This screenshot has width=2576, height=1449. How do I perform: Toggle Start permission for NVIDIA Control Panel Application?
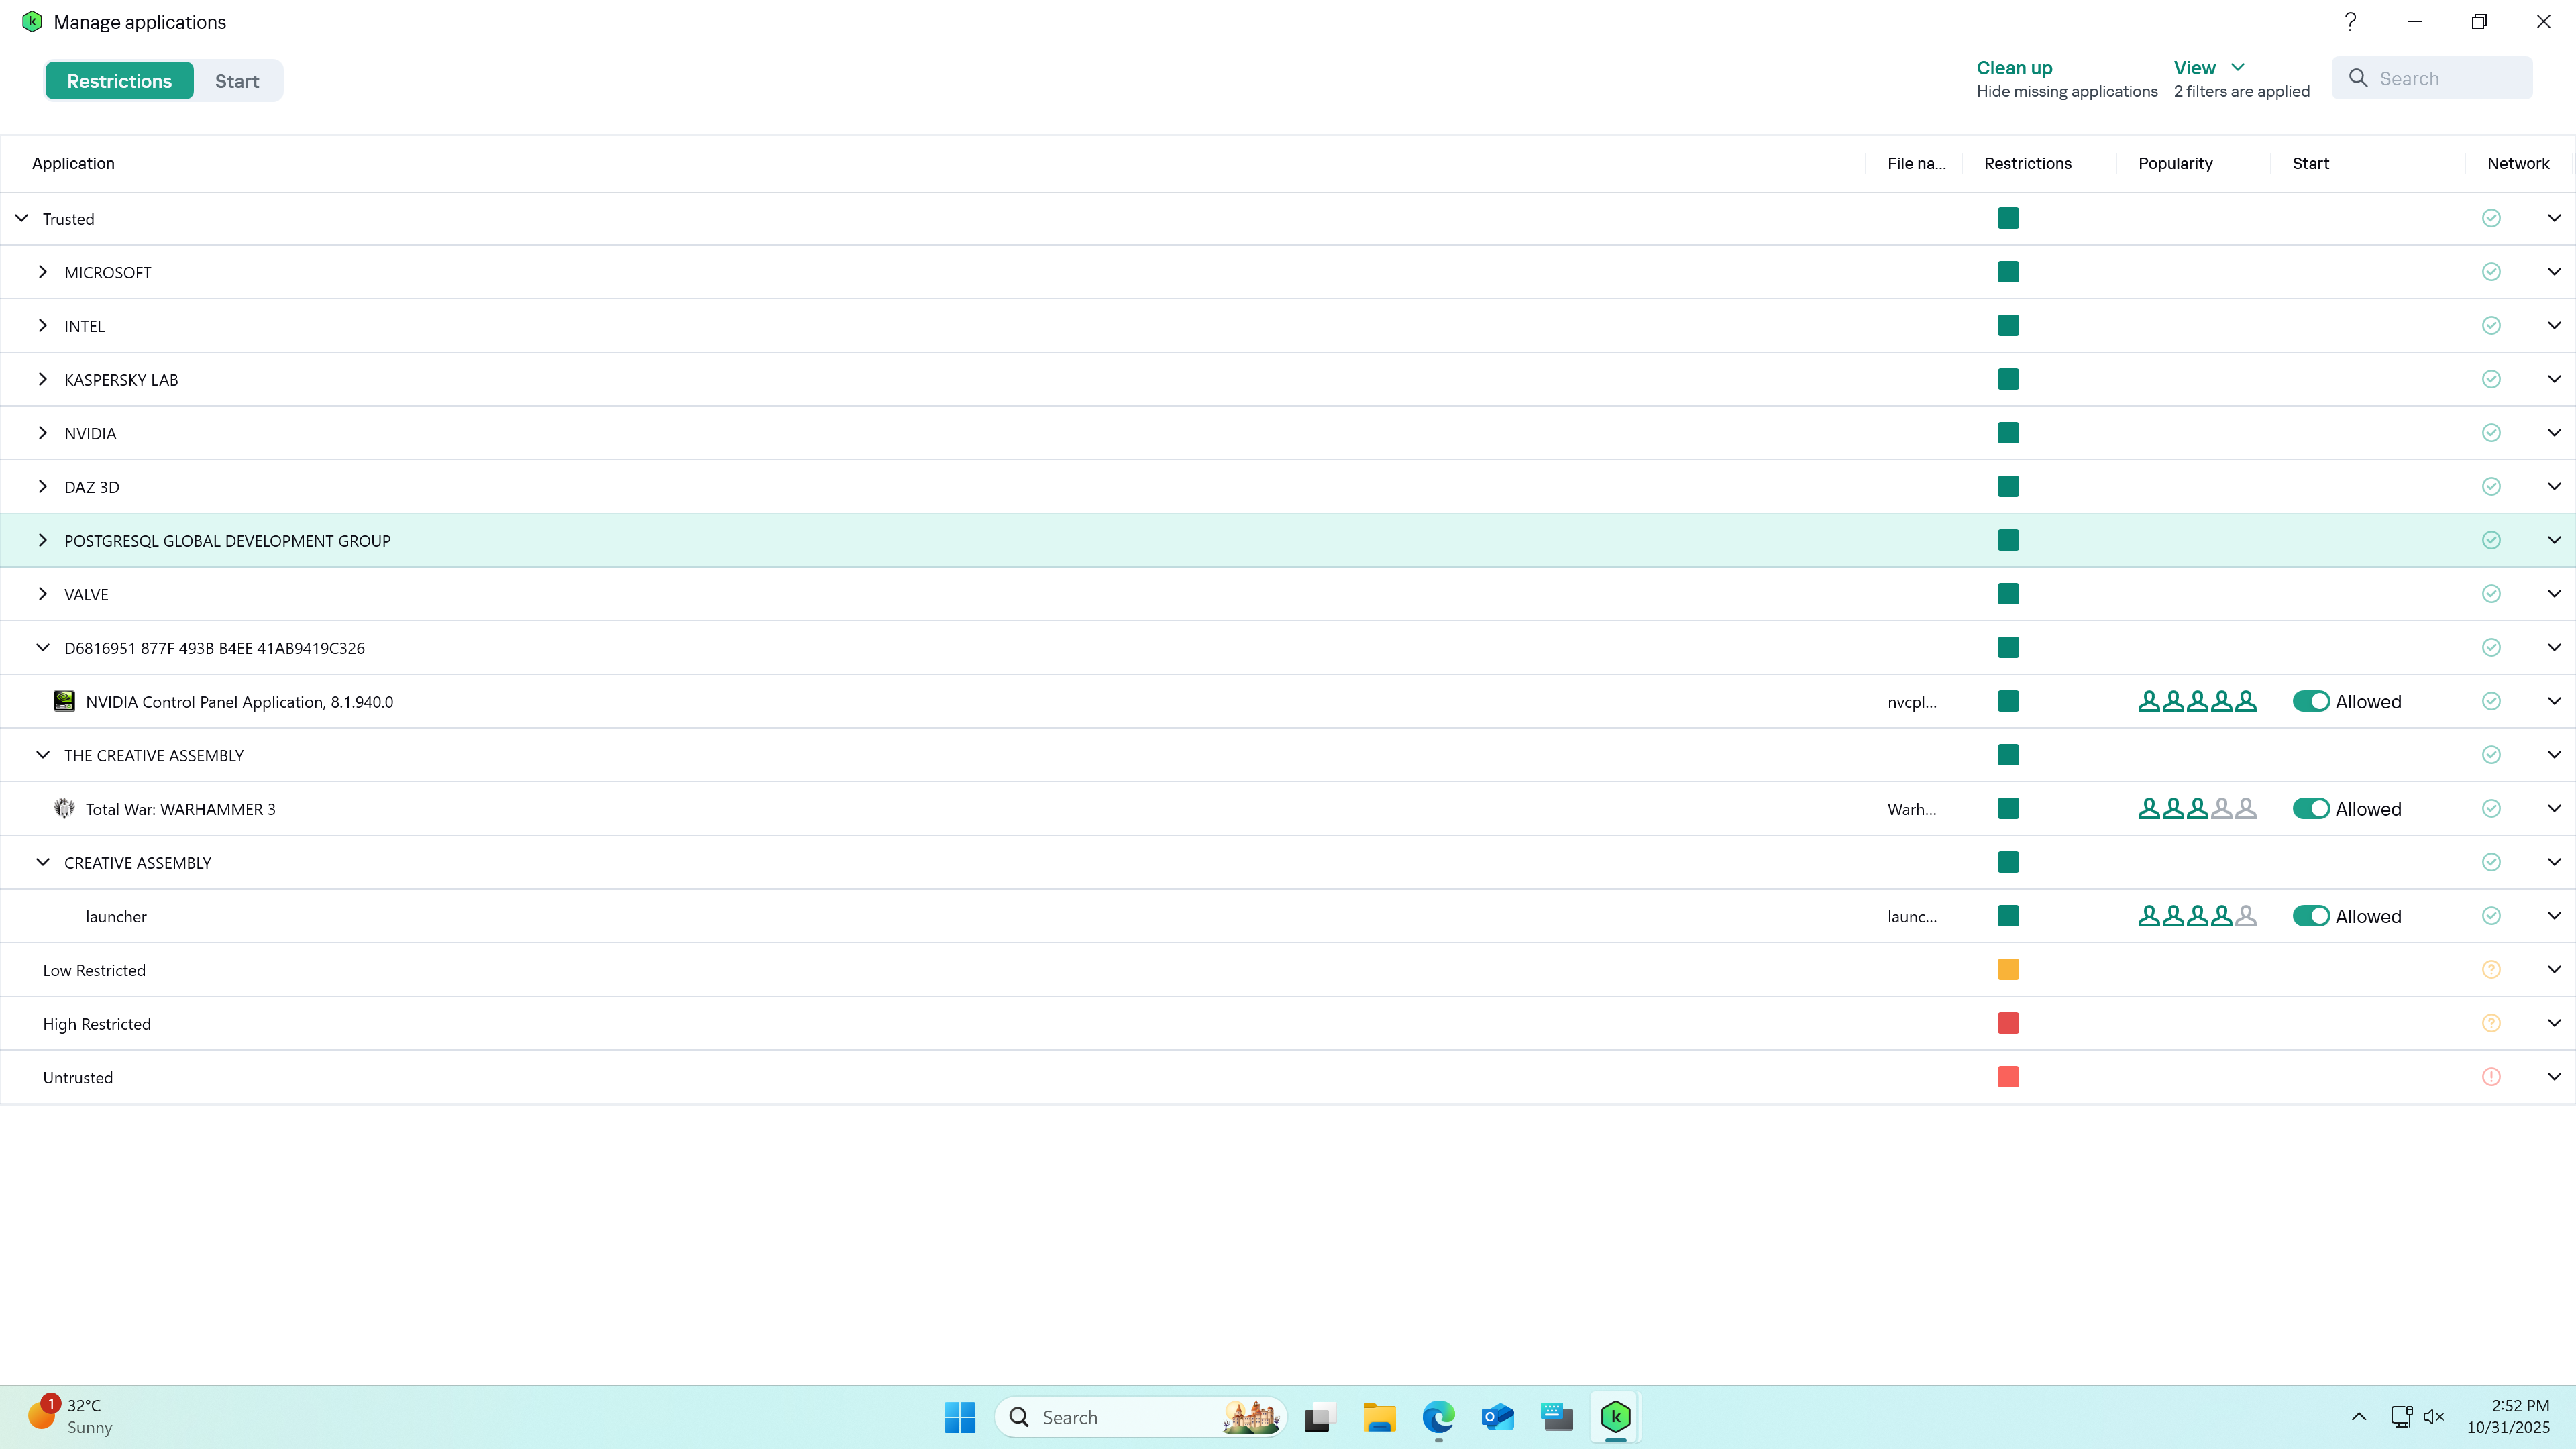click(x=2311, y=701)
